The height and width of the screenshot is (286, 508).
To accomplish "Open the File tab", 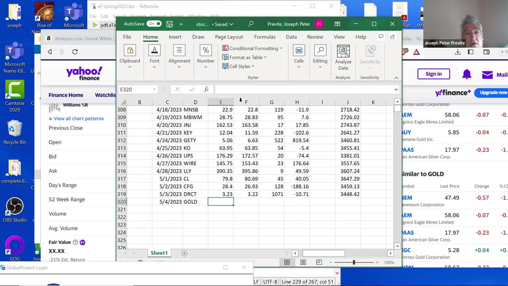I will click(127, 37).
